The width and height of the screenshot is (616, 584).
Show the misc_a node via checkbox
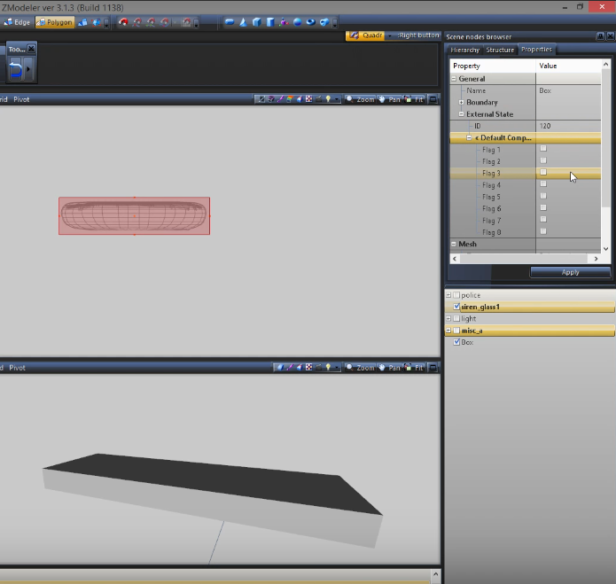tap(456, 331)
